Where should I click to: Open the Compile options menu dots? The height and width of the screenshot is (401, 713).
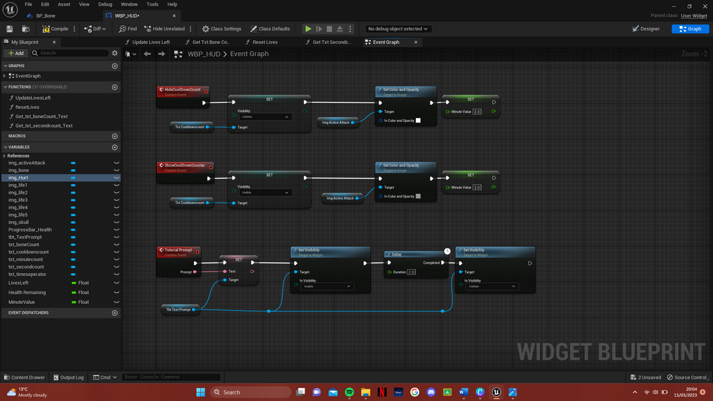(x=74, y=28)
